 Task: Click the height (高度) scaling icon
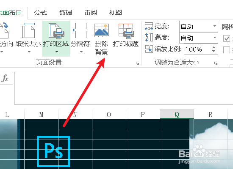click(x=149, y=37)
